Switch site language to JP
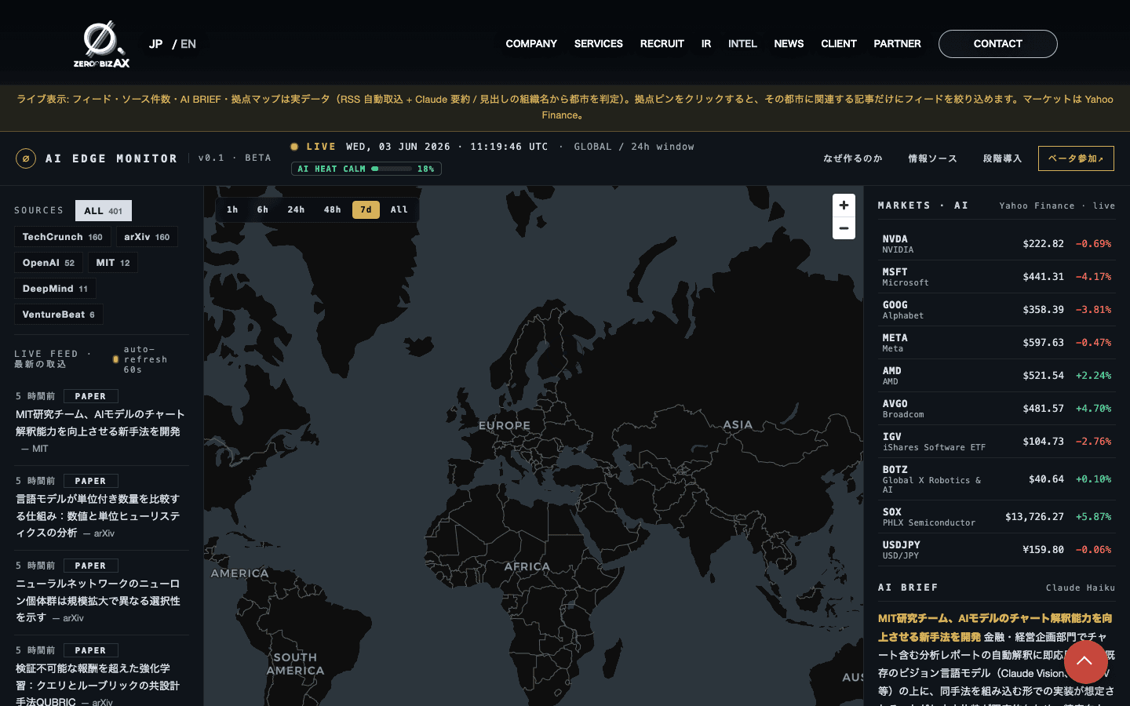This screenshot has height=706, width=1130. click(x=156, y=44)
